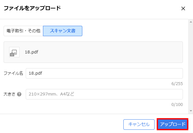Click the empty footer area beside キャンセル
Viewport: 193px width, 133px height.
click(62, 125)
